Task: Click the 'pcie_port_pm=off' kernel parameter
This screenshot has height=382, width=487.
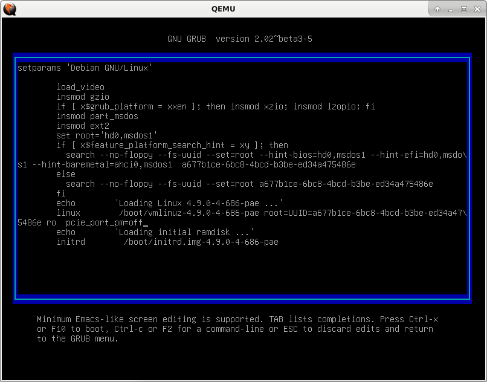Action: (105, 222)
